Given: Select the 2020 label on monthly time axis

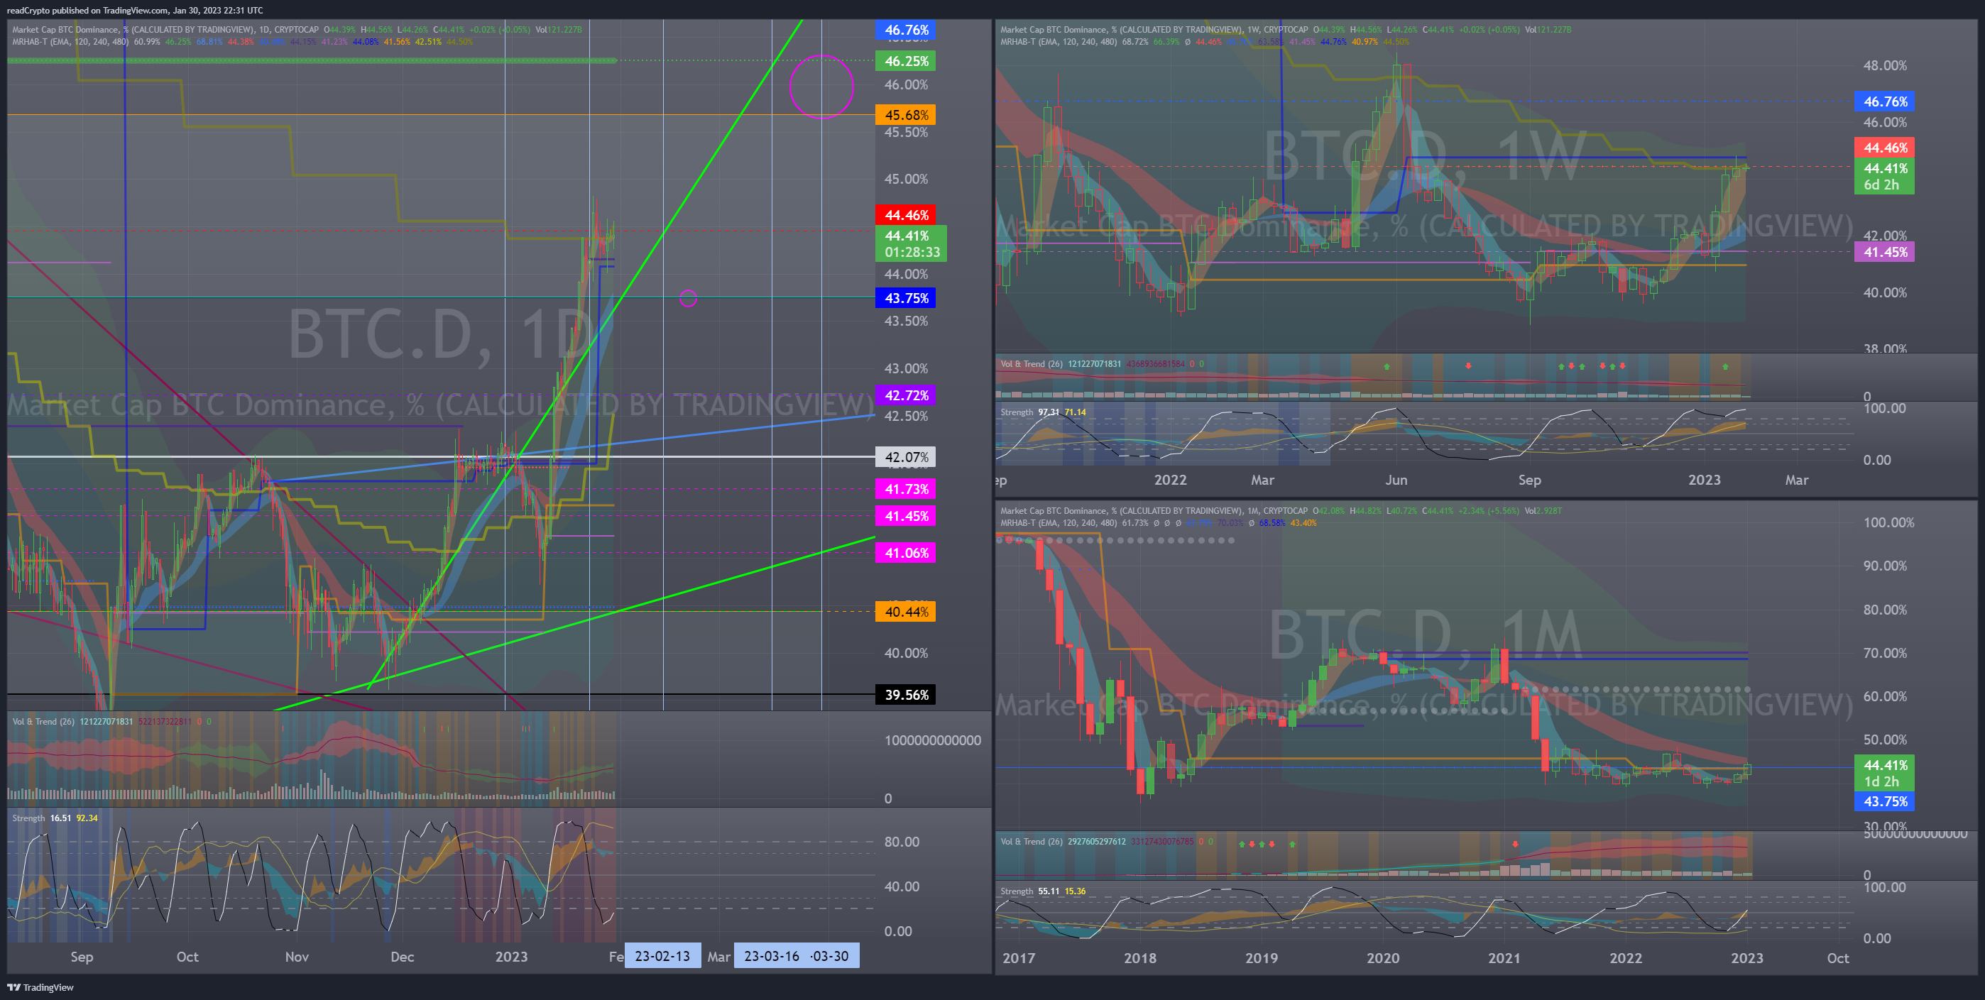Looking at the screenshot, I should [x=1383, y=958].
